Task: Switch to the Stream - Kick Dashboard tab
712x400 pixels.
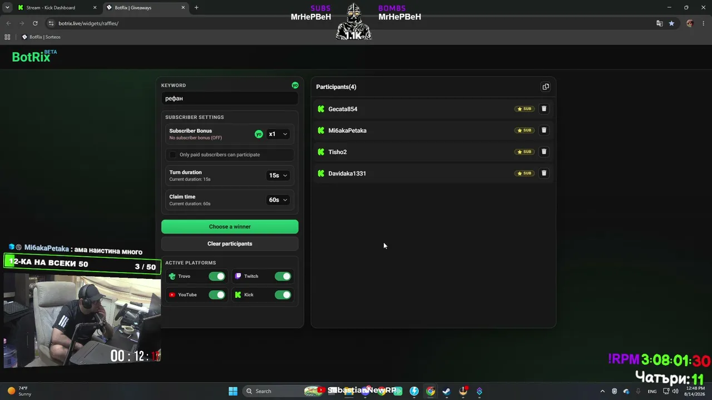Action: tap(51, 8)
